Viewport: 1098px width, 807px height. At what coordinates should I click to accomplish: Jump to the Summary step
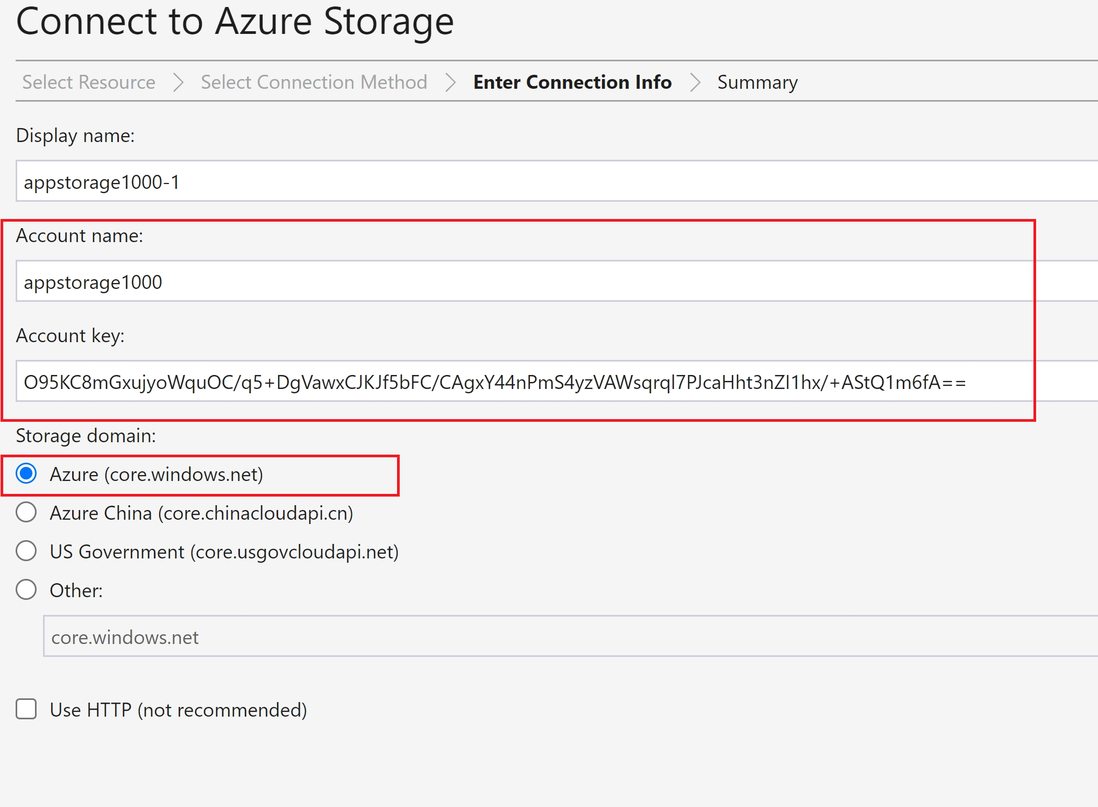[x=757, y=82]
